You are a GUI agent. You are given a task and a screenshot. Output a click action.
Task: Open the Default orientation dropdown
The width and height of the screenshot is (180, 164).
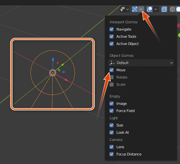141,63
